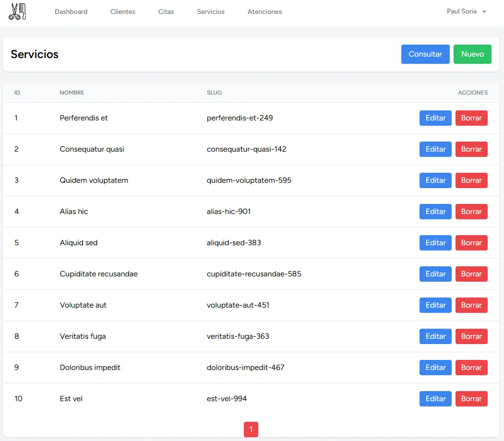
Task: Click Editar for Quidem voluptatem
Action: point(435,180)
